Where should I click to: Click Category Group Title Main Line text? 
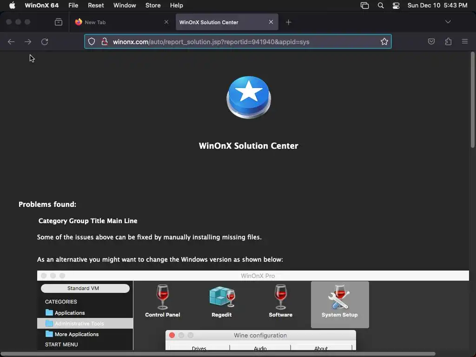[x=88, y=221]
